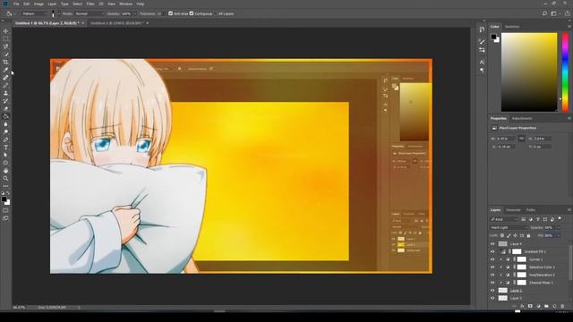This screenshot has height=322, width=573.
Task: Select the Rectangular Marquee tool
Action: [5, 38]
